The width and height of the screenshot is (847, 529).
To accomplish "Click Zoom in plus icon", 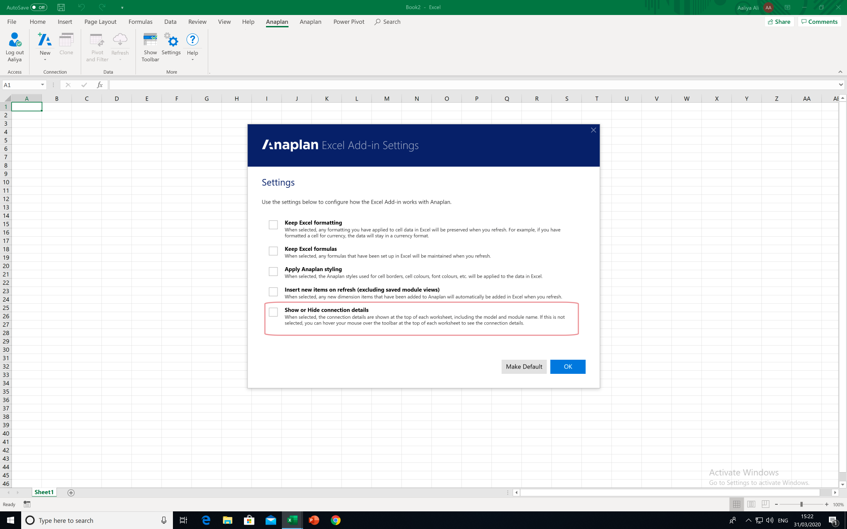I will coord(827,504).
